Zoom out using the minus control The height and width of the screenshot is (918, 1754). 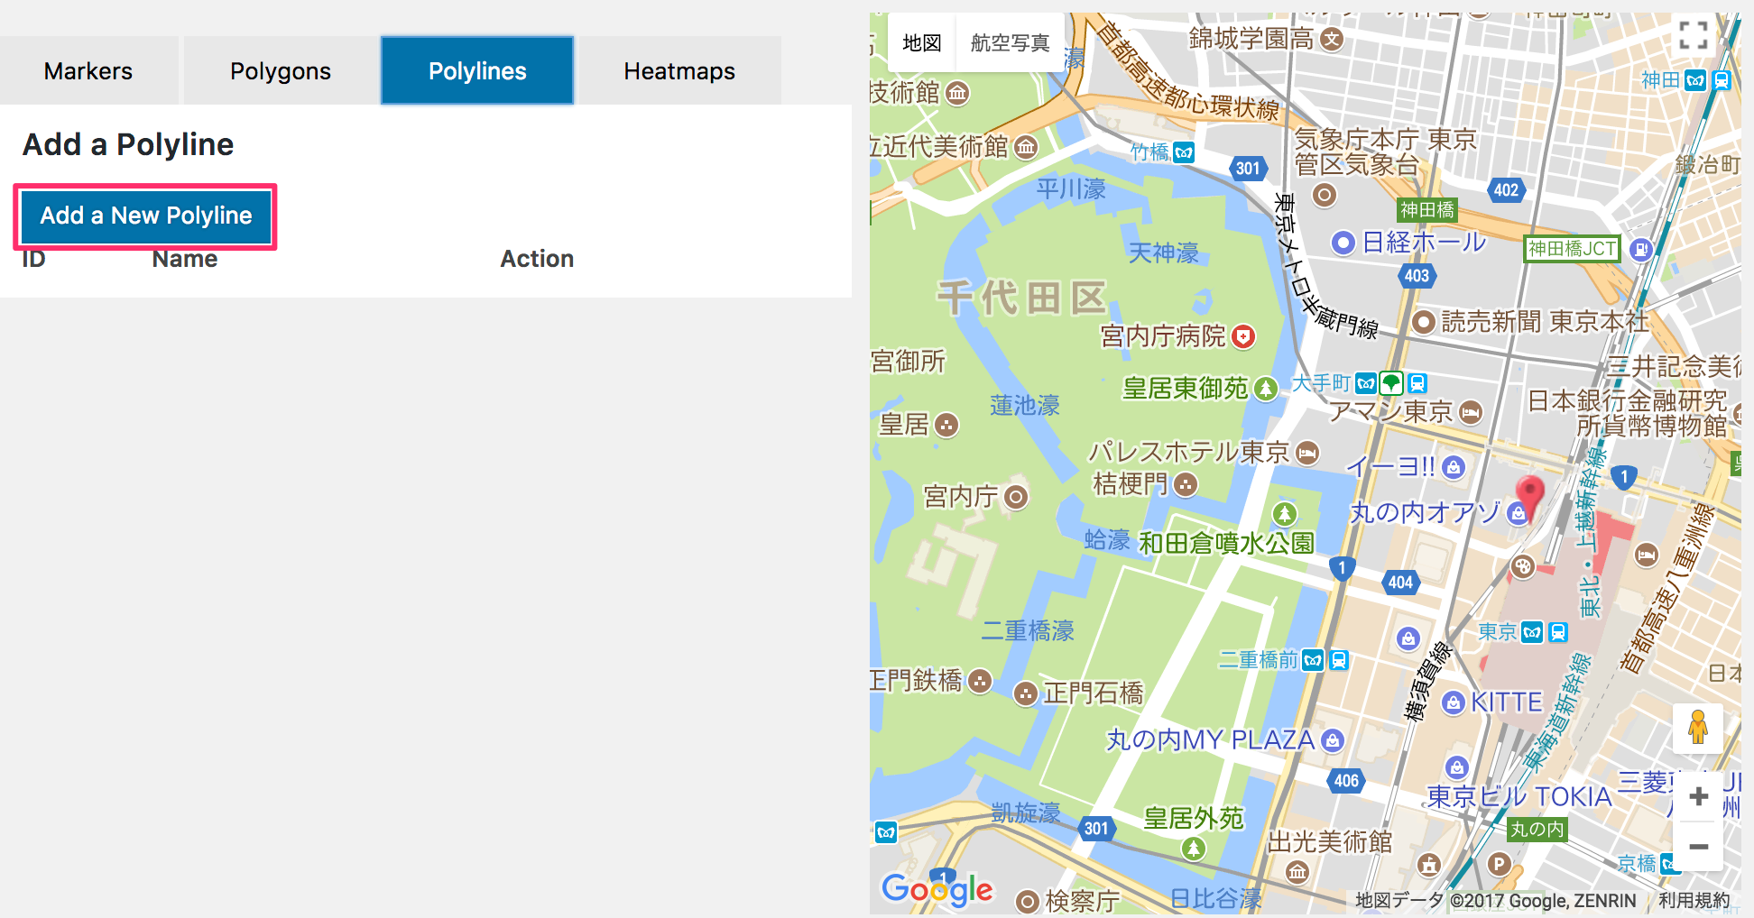[1699, 848]
